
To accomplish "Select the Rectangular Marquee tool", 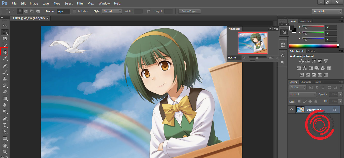I will click(x=5, y=32).
